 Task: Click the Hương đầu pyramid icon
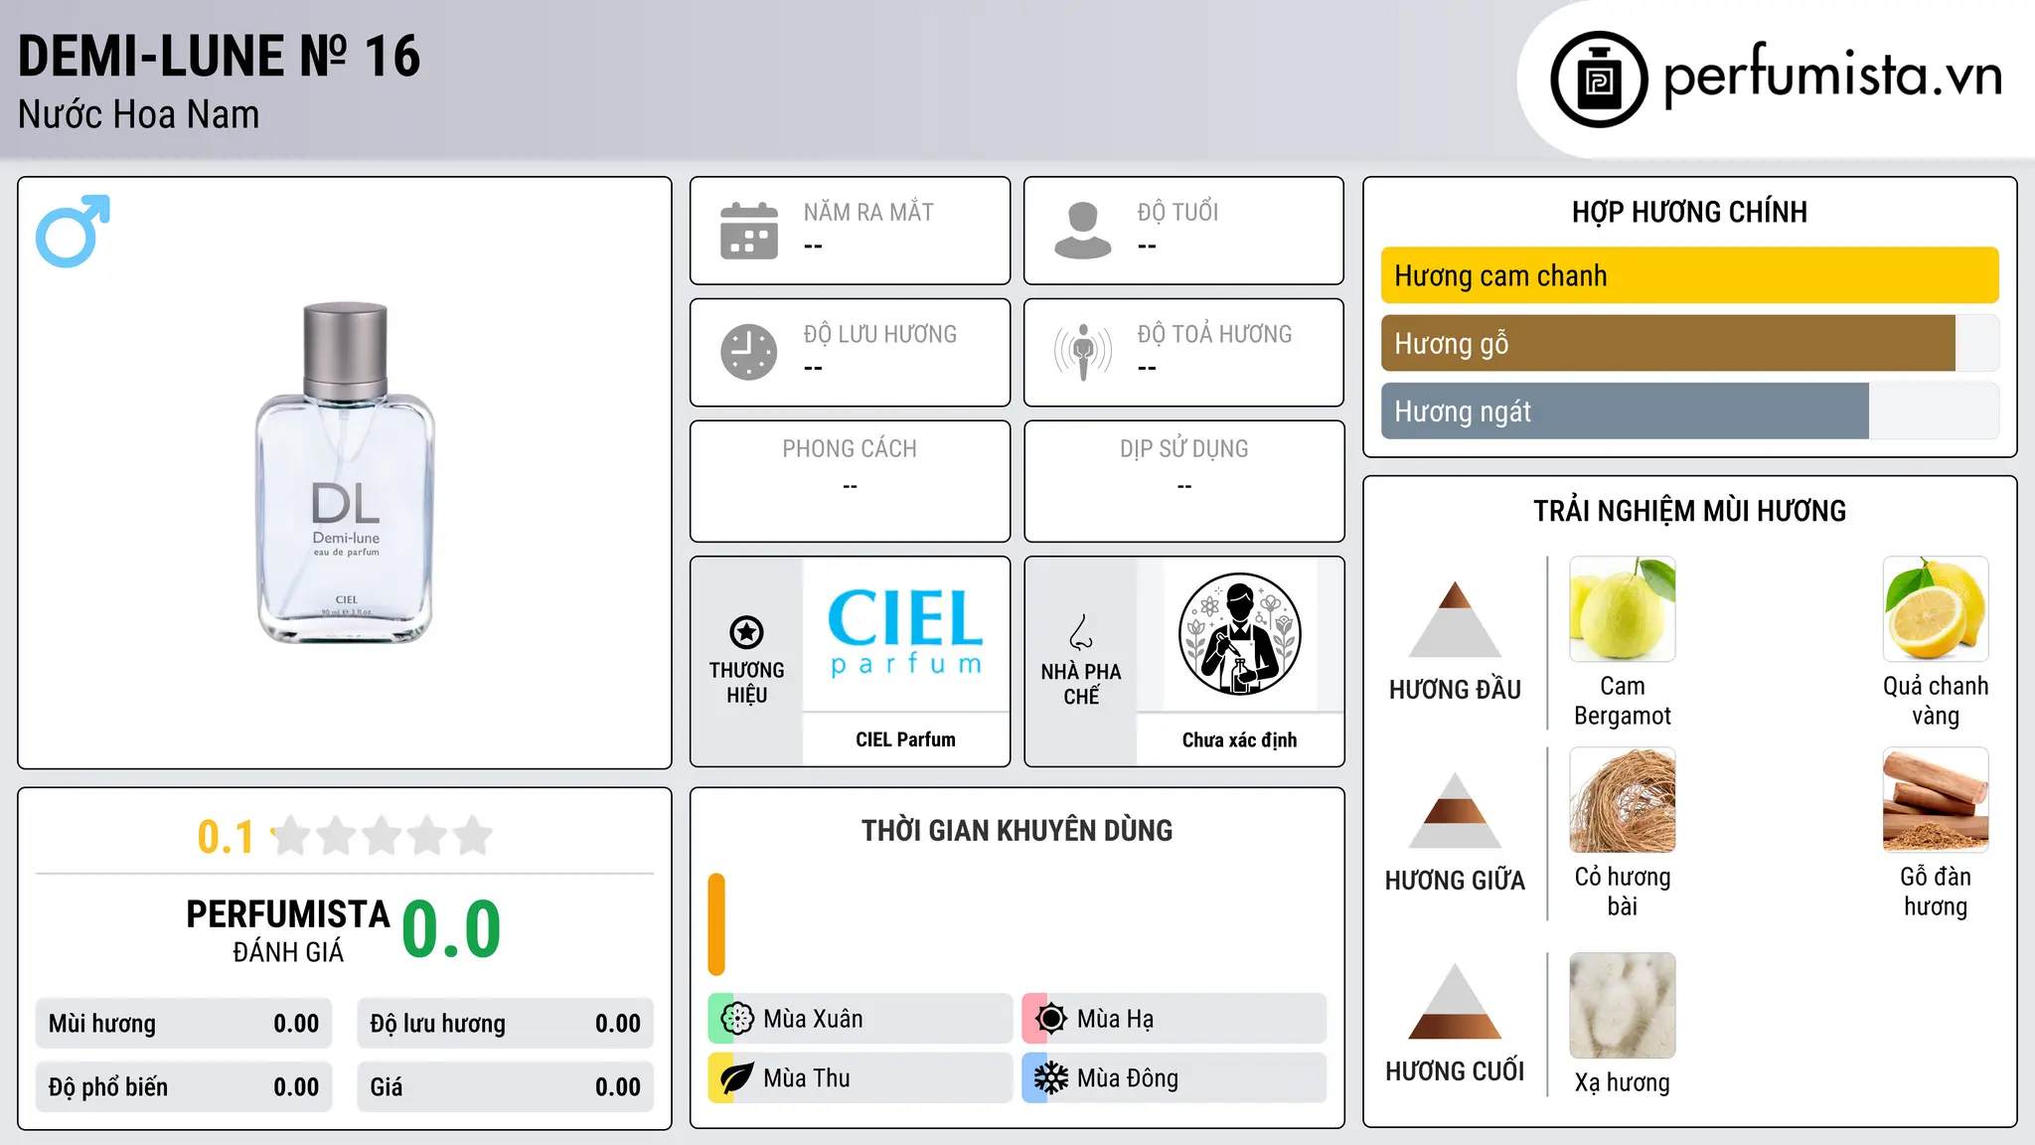click(x=1455, y=619)
